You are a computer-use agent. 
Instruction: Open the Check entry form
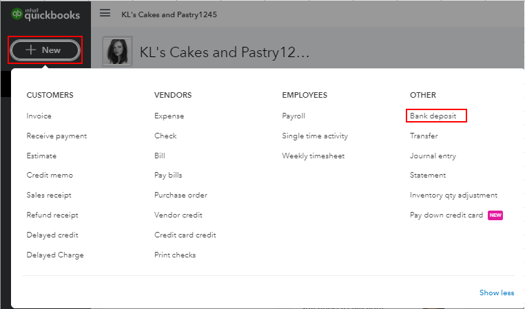[165, 136]
